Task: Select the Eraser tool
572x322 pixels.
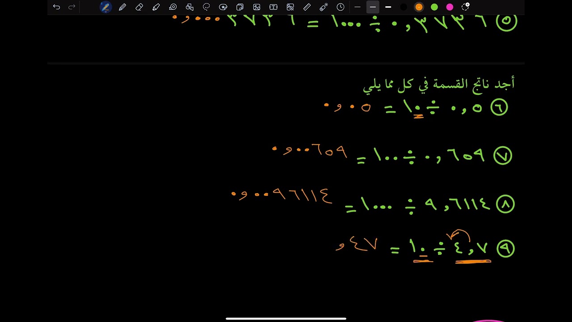Action: point(139,7)
